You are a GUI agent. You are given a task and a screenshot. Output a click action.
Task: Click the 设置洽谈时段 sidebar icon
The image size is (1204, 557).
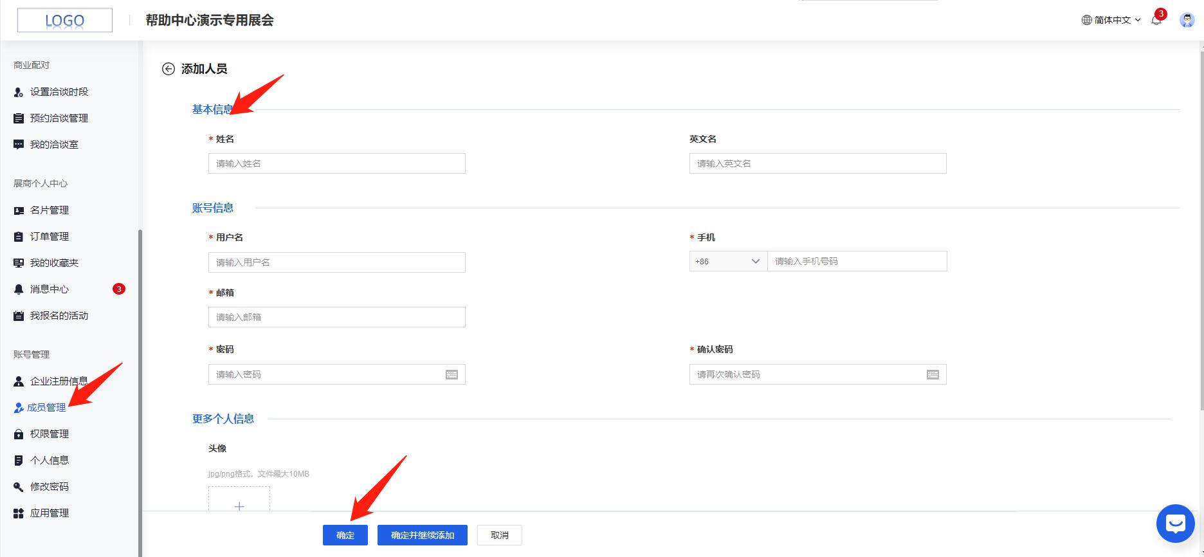tap(19, 92)
